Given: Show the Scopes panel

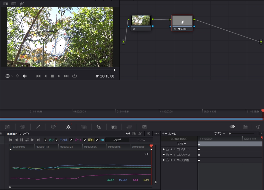Looking at the screenshot, I should (x=245, y=127).
